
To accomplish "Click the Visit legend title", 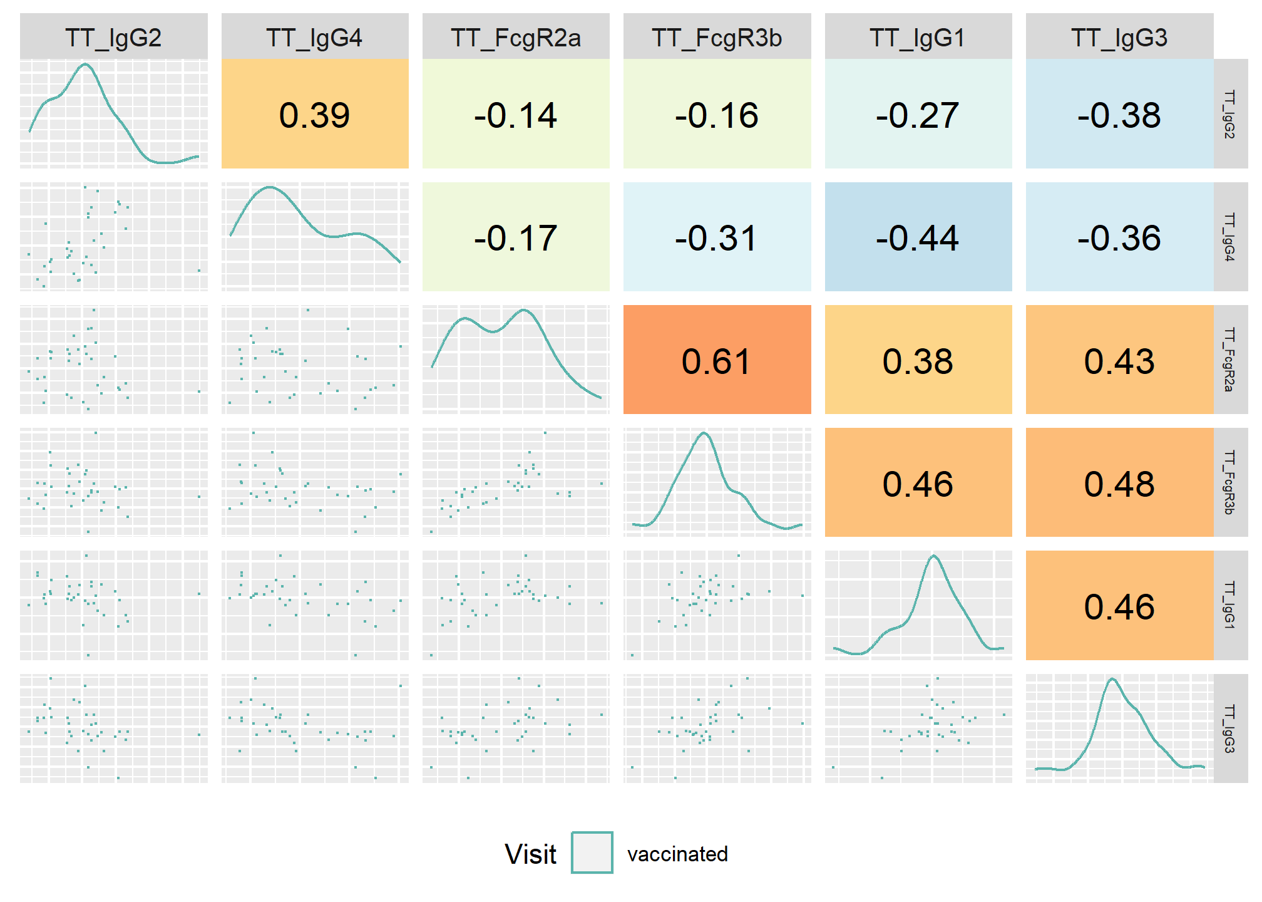I will [530, 854].
